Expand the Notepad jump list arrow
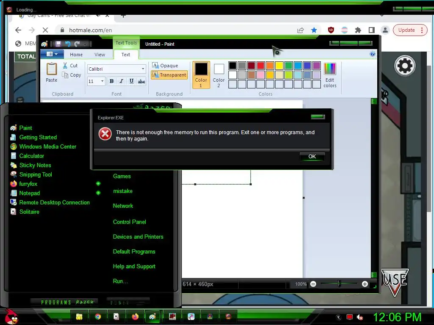The image size is (434, 325). coord(98,193)
